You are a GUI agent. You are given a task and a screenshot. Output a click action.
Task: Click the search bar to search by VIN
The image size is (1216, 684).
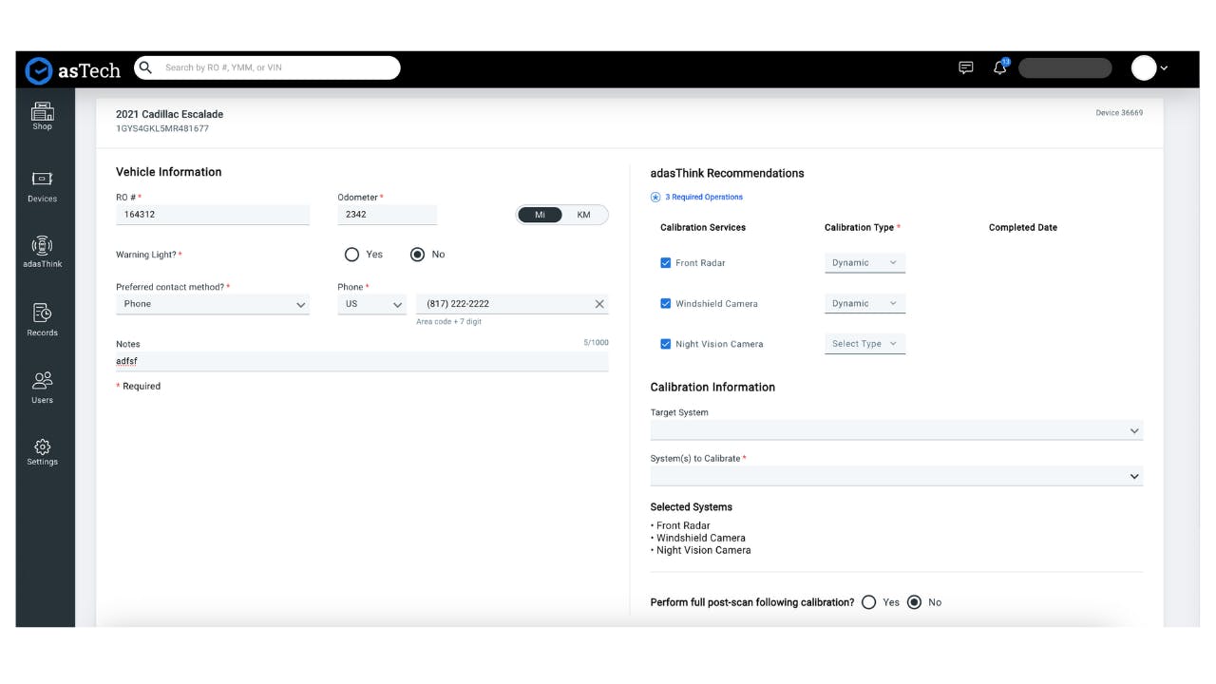click(x=266, y=67)
